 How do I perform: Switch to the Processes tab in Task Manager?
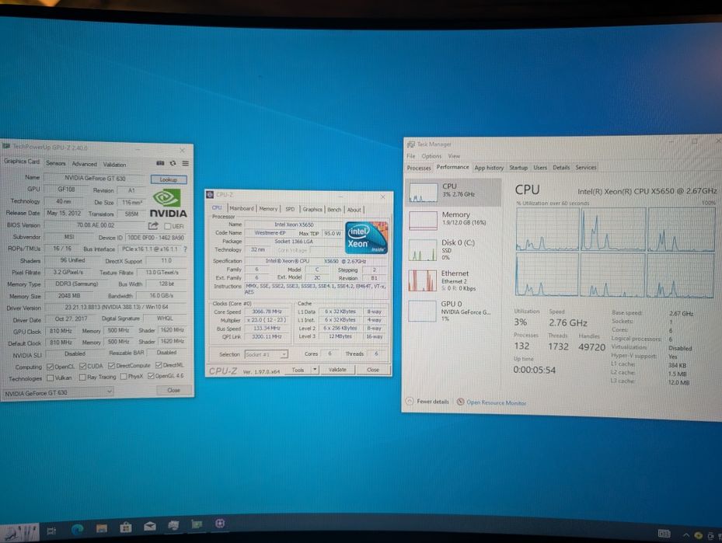point(419,168)
